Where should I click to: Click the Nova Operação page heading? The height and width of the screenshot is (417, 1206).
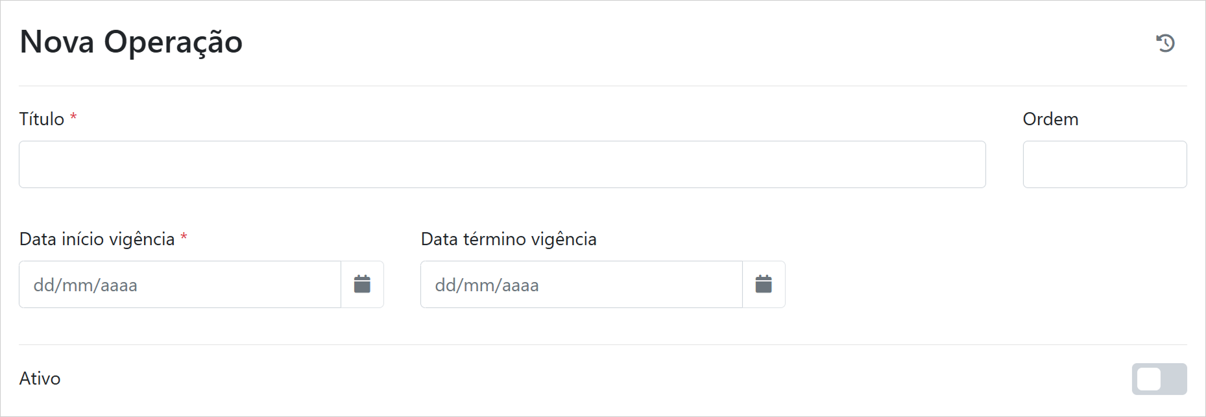pyautogui.click(x=131, y=42)
